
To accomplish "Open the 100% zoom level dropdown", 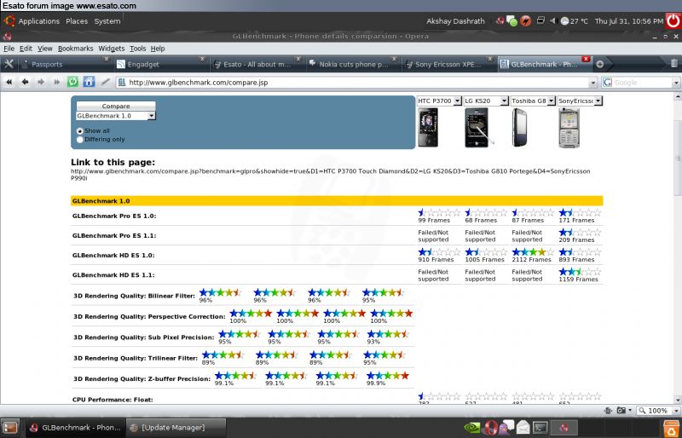I will [x=676, y=411].
